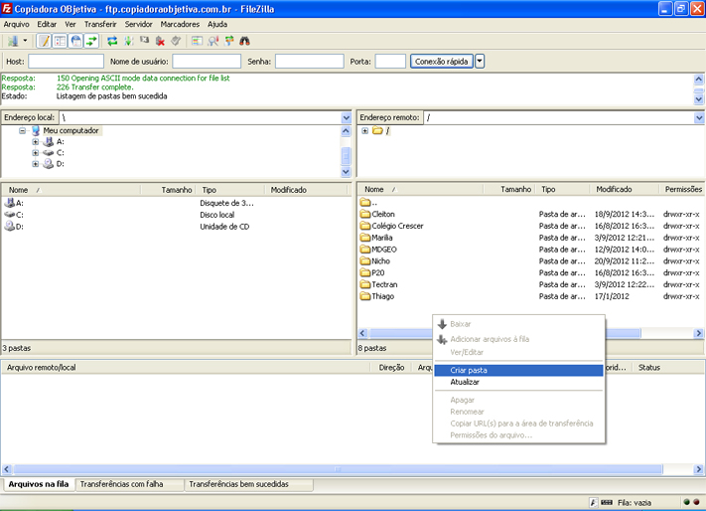Click the Host input field
The image size is (706, 511).
point(66,62)
